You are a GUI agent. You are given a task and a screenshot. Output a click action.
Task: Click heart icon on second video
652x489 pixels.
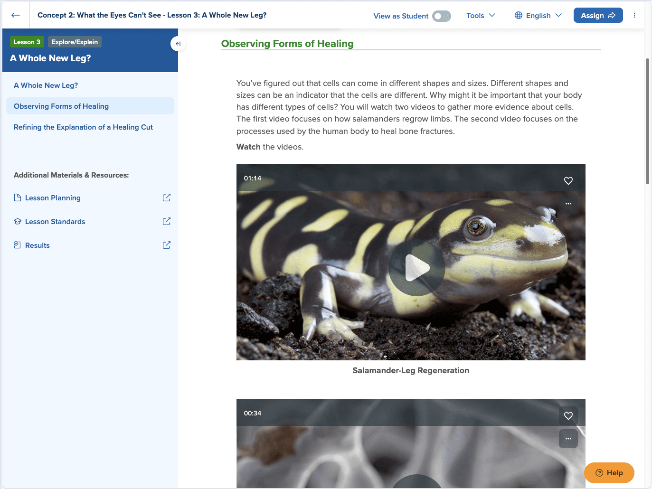(568, 416)
